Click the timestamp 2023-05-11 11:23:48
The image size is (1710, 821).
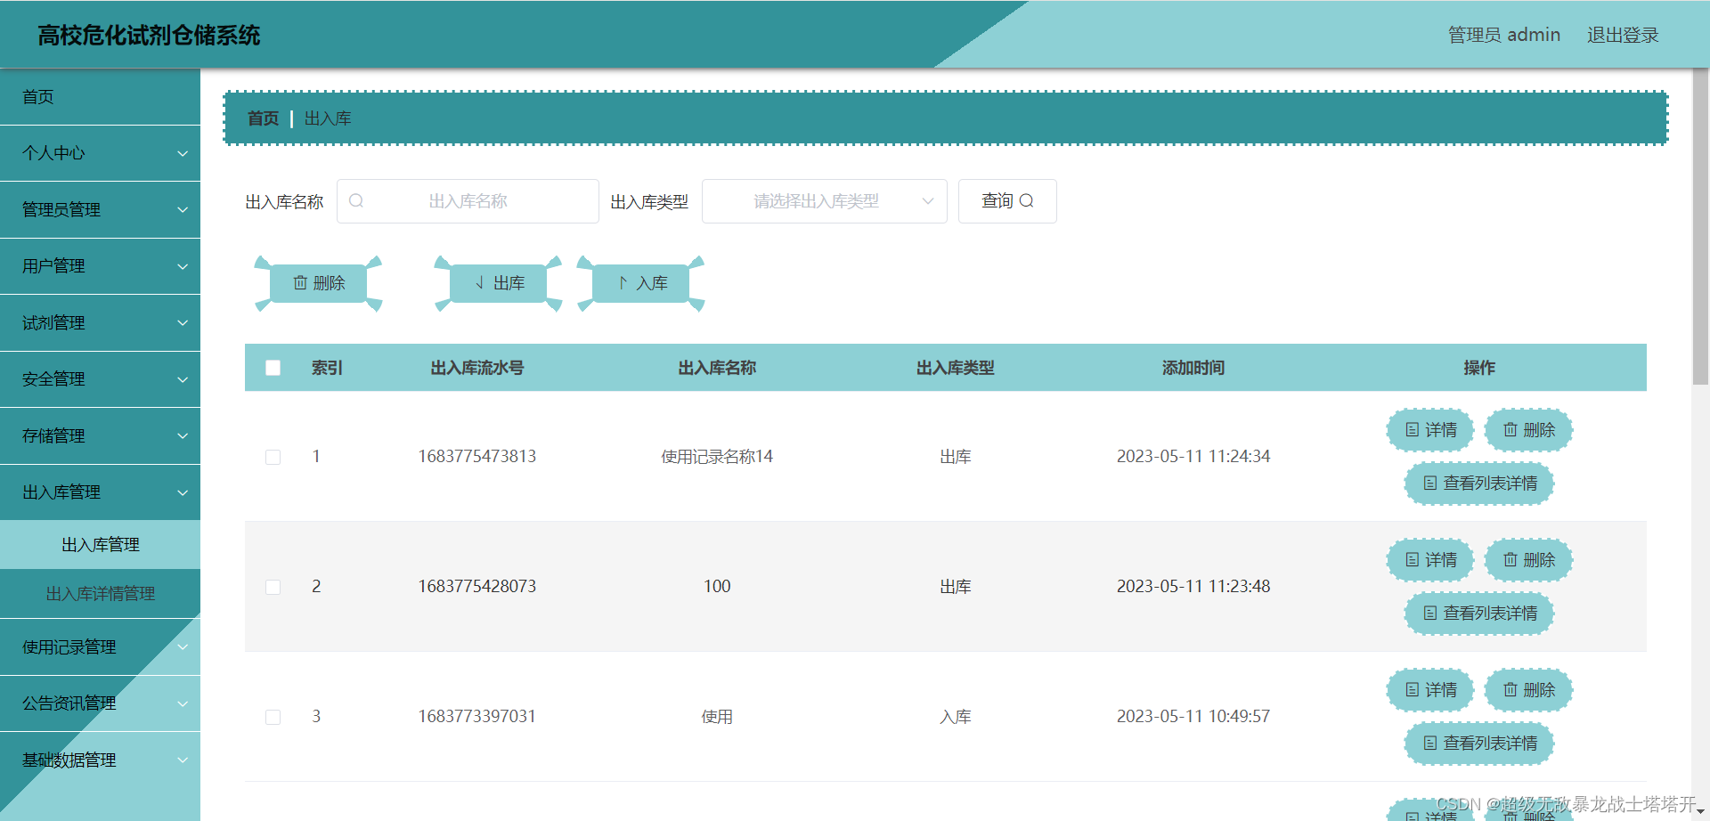coord(1193,587)
